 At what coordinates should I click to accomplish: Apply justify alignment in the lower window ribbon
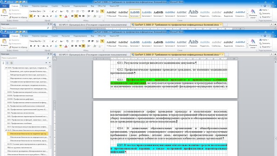pos(84,46)
